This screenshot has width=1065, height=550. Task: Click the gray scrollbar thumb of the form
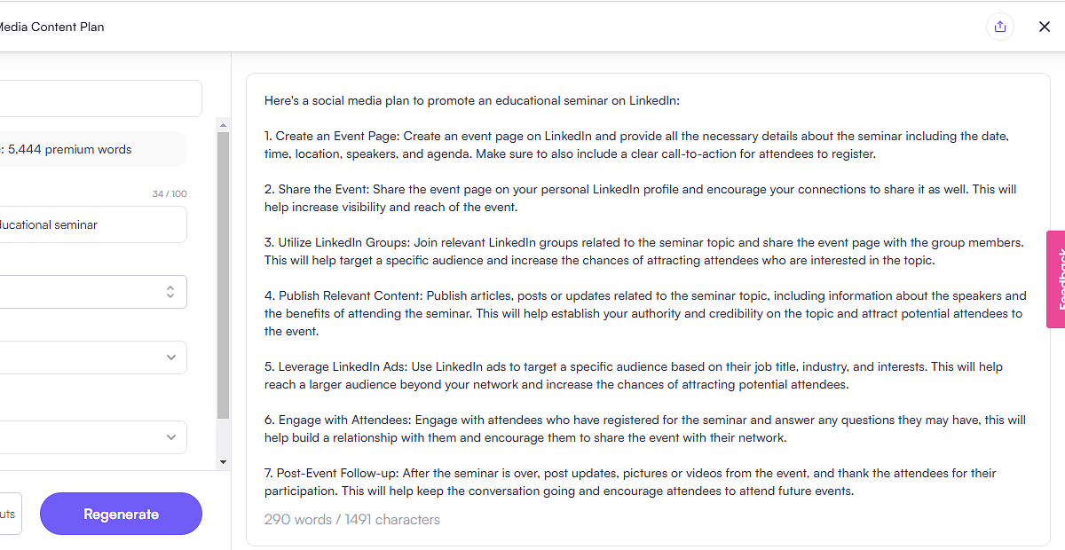click(x=223, y=275)
